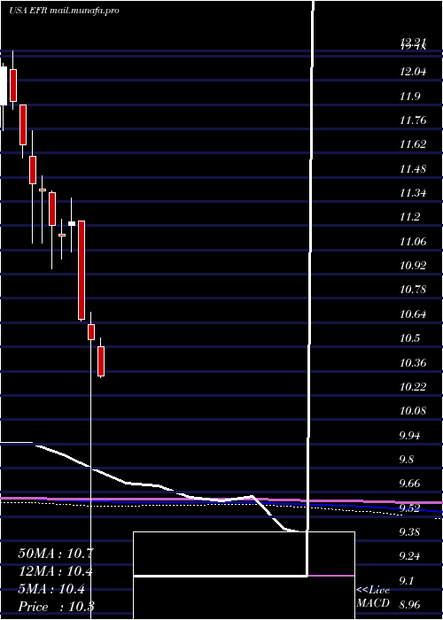Click the '<<Live MACD' label
Screen dimensions: 443x620
pos(373,597)
